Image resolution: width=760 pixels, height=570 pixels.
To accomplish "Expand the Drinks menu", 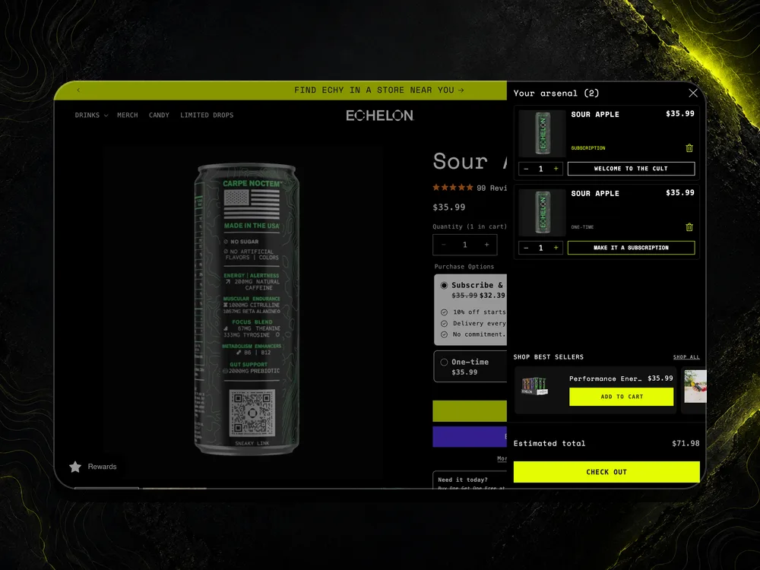I will 91,116.
